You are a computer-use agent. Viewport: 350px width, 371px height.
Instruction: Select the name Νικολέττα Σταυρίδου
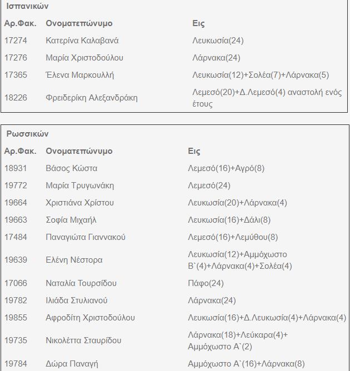point(83,340)
